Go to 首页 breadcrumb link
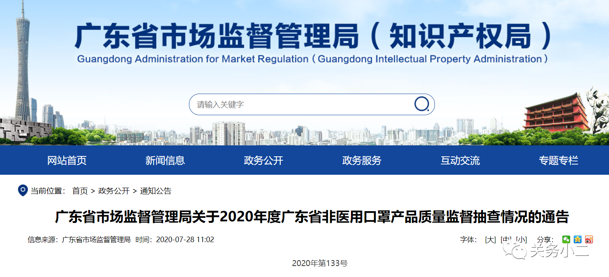609x277 pixels. tap(80, 191)
